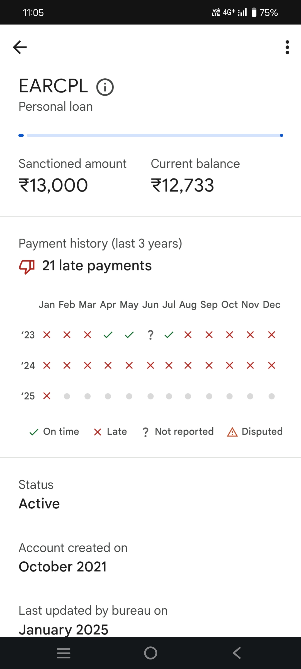Tap the red cross for January '25
Image resolution: width=301 pixels, height=669 pixels.
coord(47,396)
